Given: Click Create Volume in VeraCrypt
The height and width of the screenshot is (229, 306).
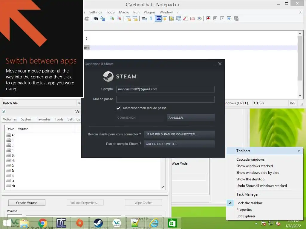Looking at the screenshot, I should click(x=27, y=203).
